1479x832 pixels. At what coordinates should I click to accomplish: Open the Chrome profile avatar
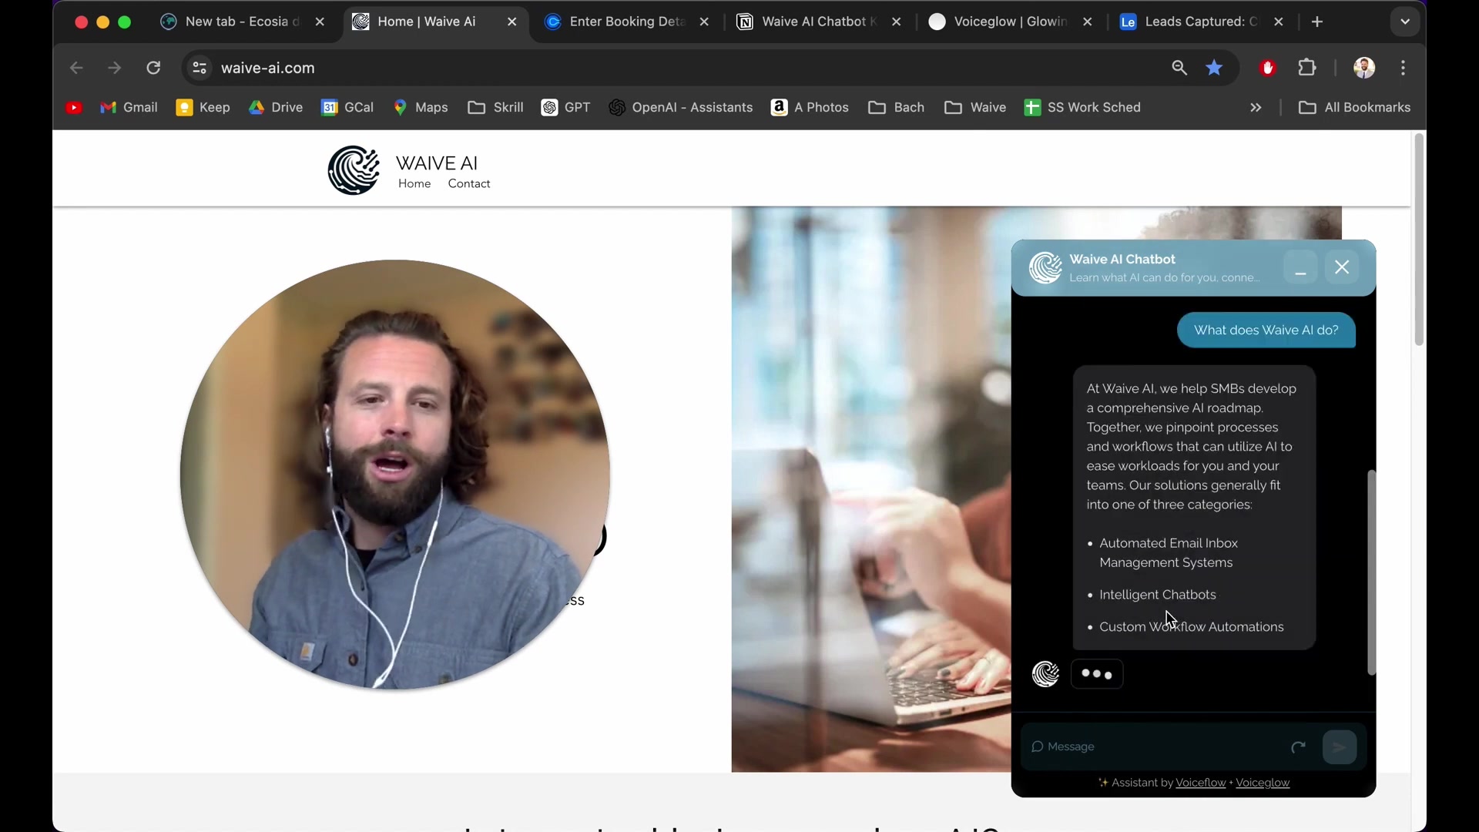pyautogui.click(x=1364, y=68)
